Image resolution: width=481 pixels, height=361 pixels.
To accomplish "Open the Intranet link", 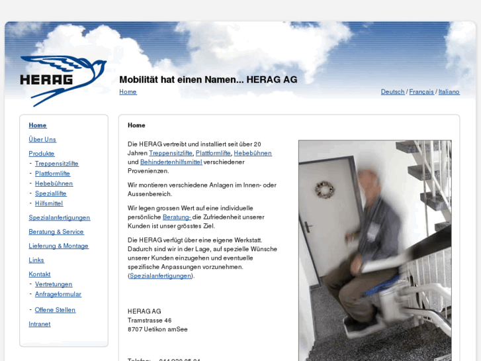I will tap(40, 324).
